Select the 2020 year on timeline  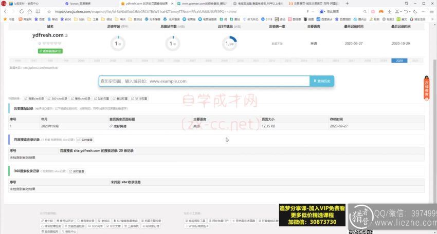pyautogui.click(x=399, y=61)
